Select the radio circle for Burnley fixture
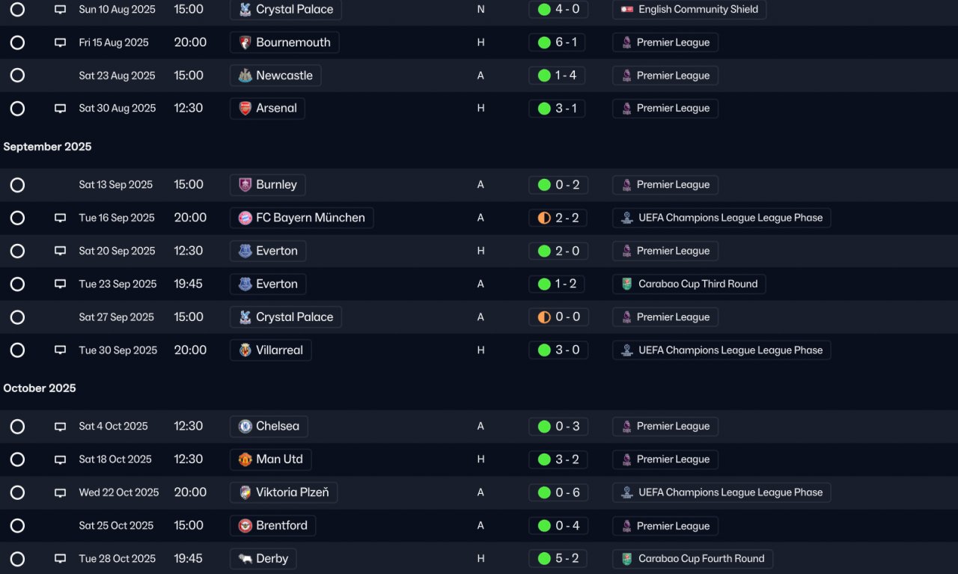Screen dimensions: 958x574 (17, 185)
